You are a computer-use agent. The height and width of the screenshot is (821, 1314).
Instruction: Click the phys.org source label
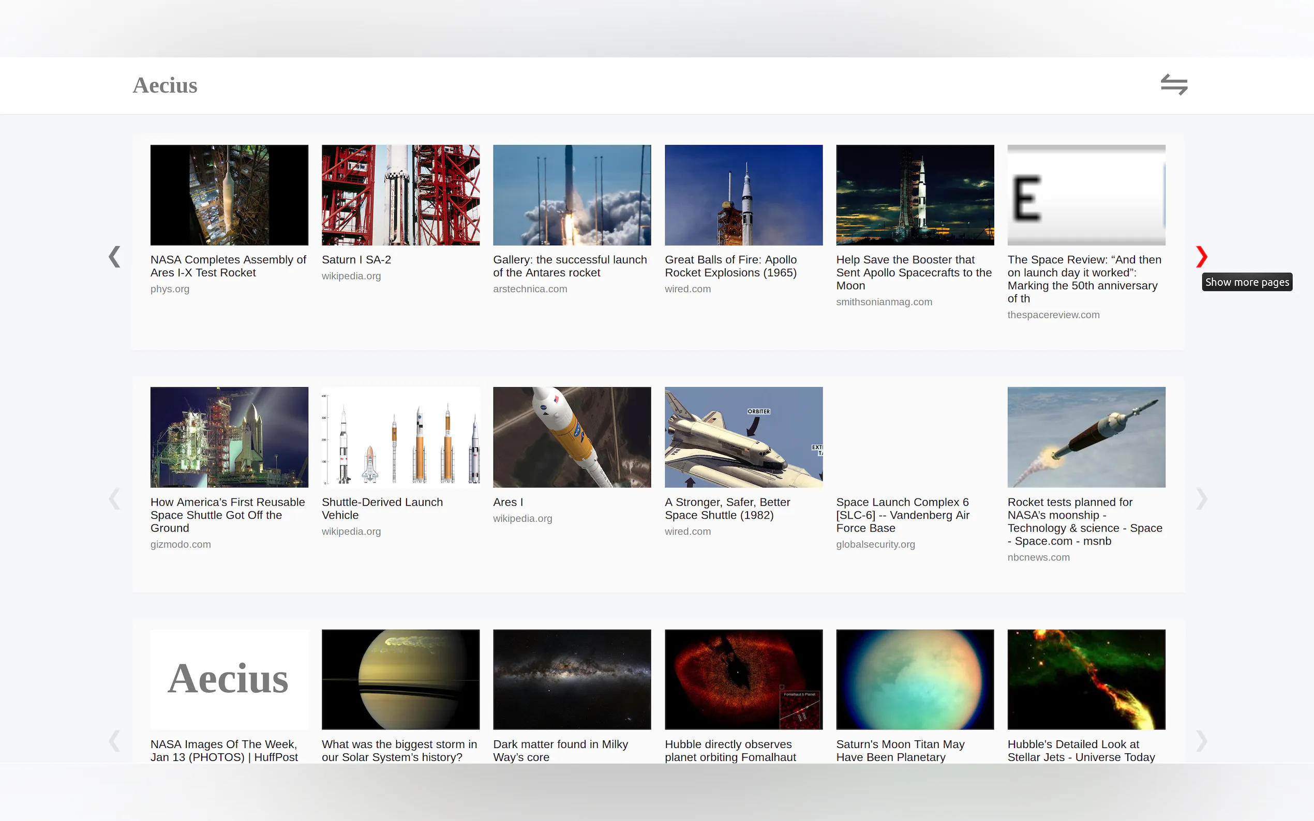[x=170, y=289]
